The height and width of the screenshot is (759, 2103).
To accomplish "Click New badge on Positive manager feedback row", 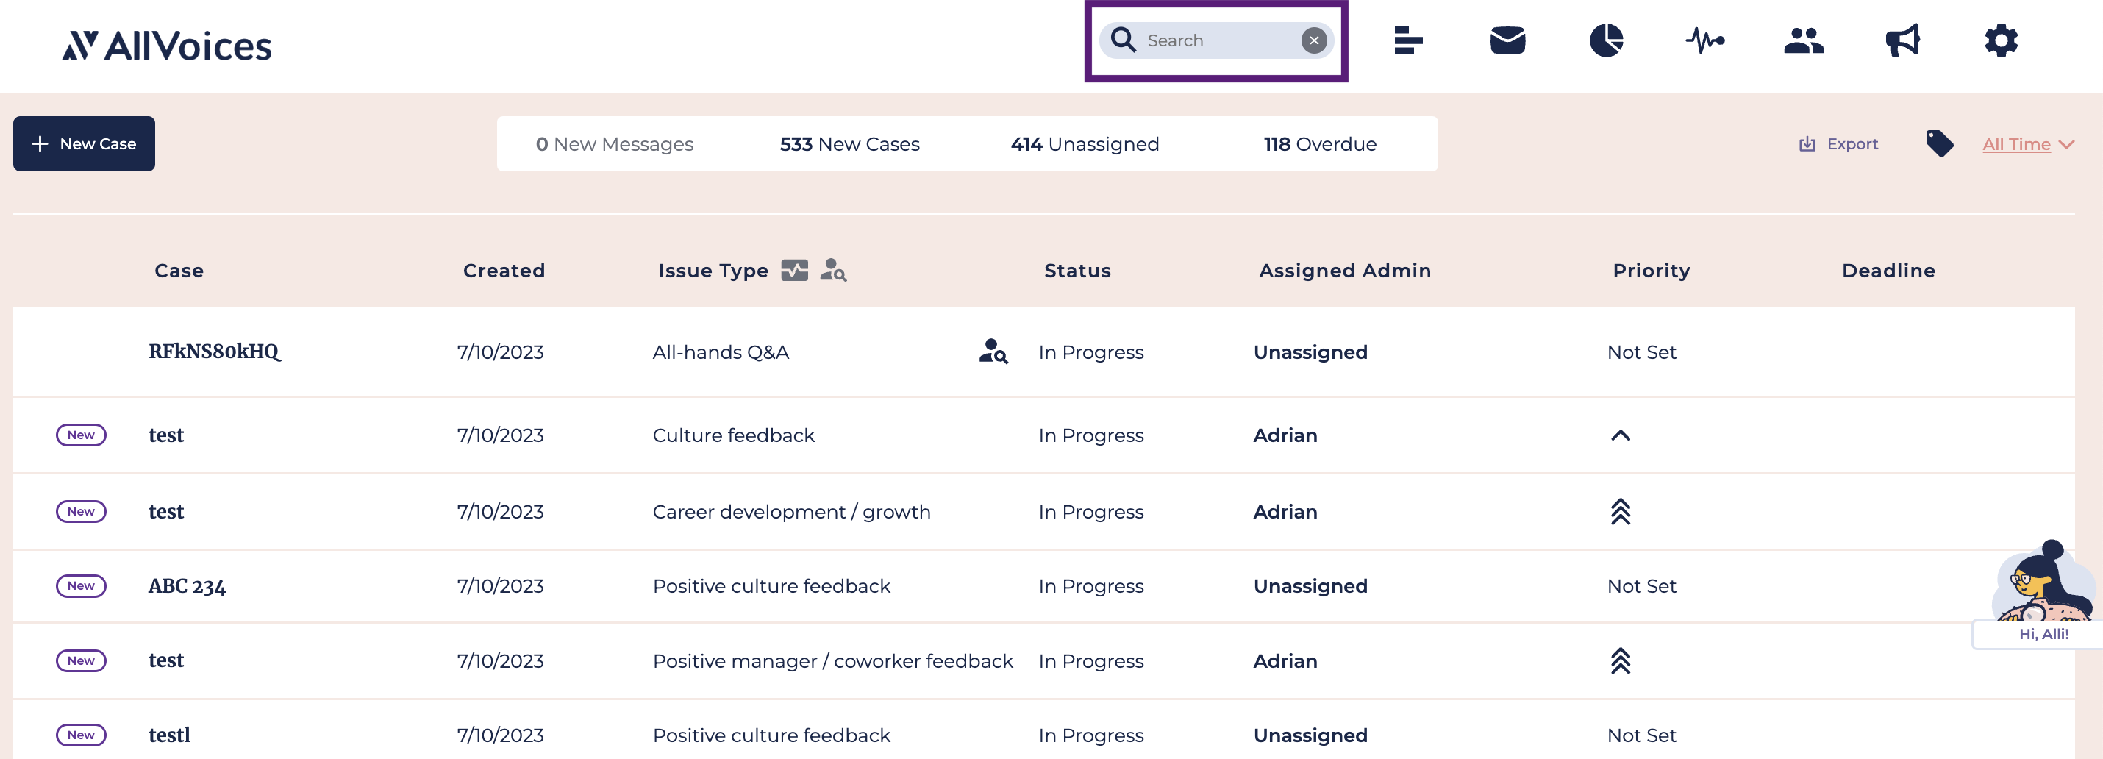I will pos(81,660).
